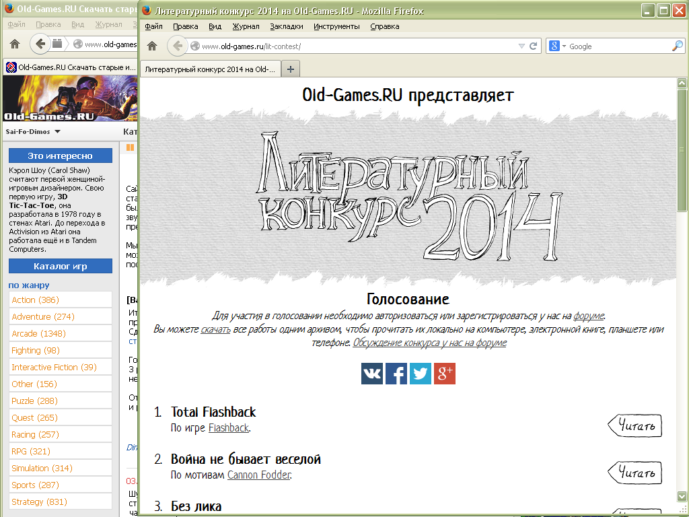Image resolution: width=689 pixels, height=517 pixels.
Task: Open Правка menu in background Old-Games window
Action: [x=48, y=24]
